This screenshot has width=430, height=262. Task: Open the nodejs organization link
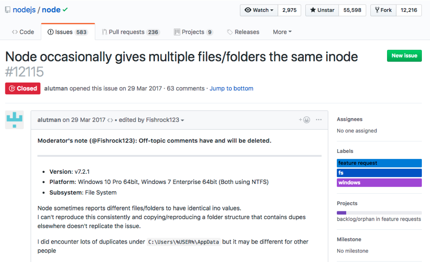click(24, 10)
